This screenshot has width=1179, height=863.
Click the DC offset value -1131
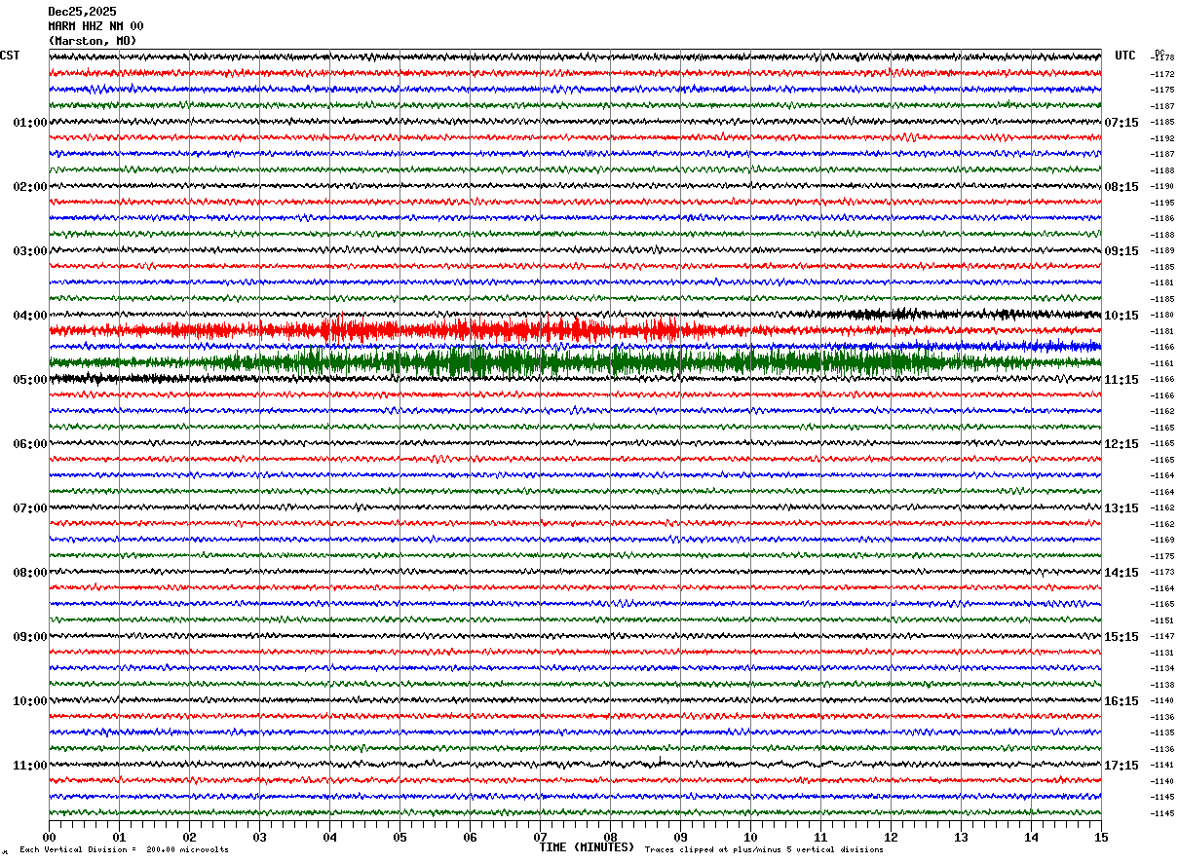click(1162, 653)
